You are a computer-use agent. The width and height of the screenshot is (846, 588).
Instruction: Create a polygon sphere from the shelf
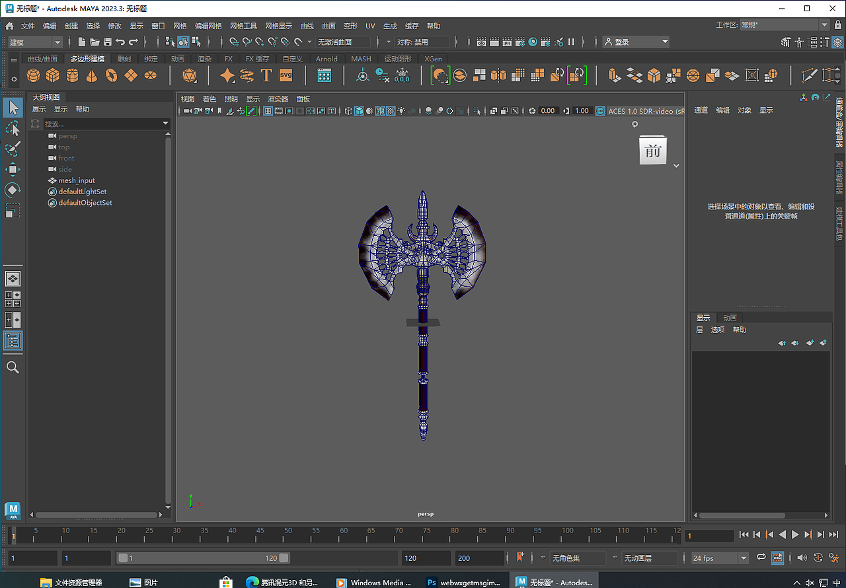33,75
